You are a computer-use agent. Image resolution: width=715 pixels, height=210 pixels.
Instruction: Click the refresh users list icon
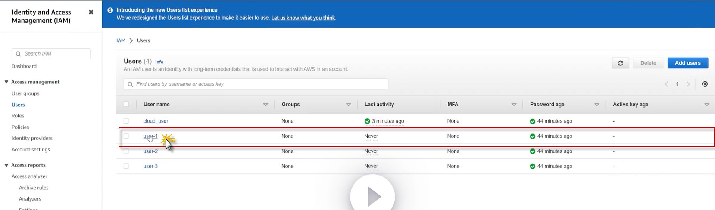[620, 63]
